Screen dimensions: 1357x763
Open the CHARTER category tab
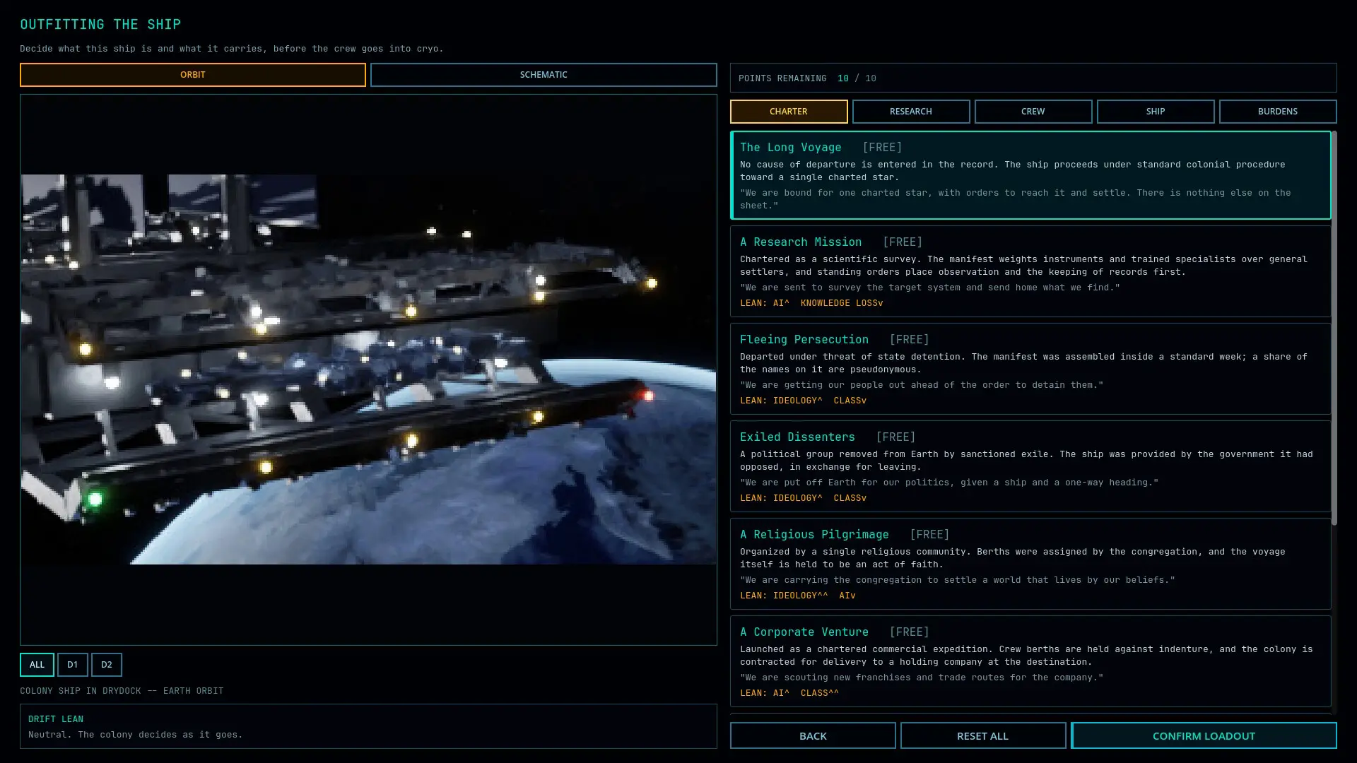tap(788, 112)
